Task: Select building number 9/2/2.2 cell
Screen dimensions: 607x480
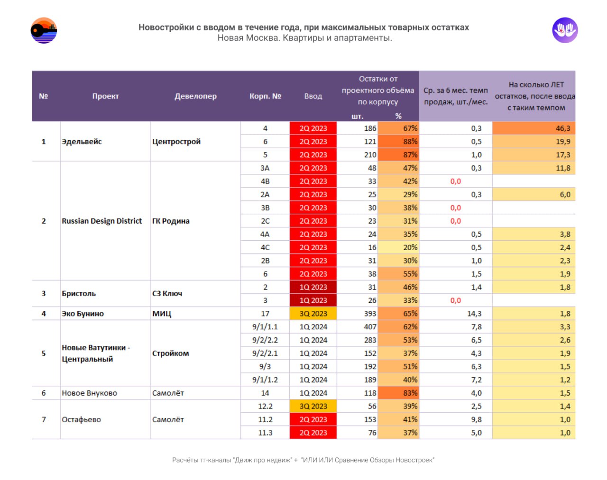Action: 265,340
